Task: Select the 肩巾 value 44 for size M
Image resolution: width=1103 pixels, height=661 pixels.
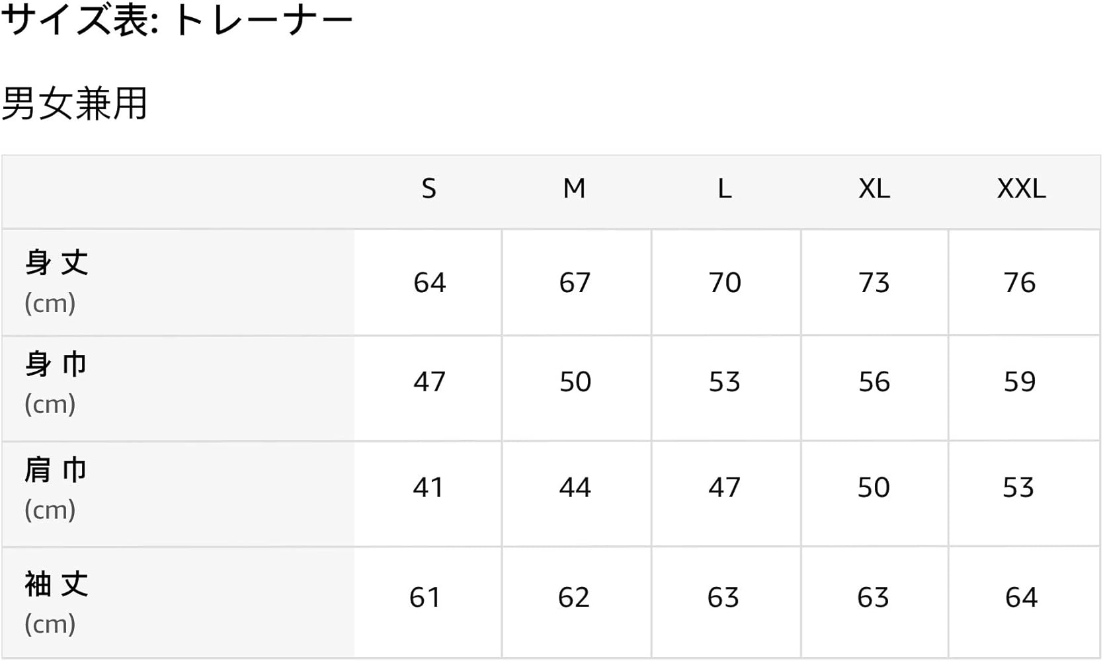Action: 574,488
